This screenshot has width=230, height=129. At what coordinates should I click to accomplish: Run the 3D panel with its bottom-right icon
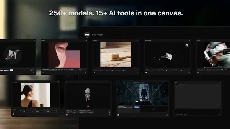109,115
